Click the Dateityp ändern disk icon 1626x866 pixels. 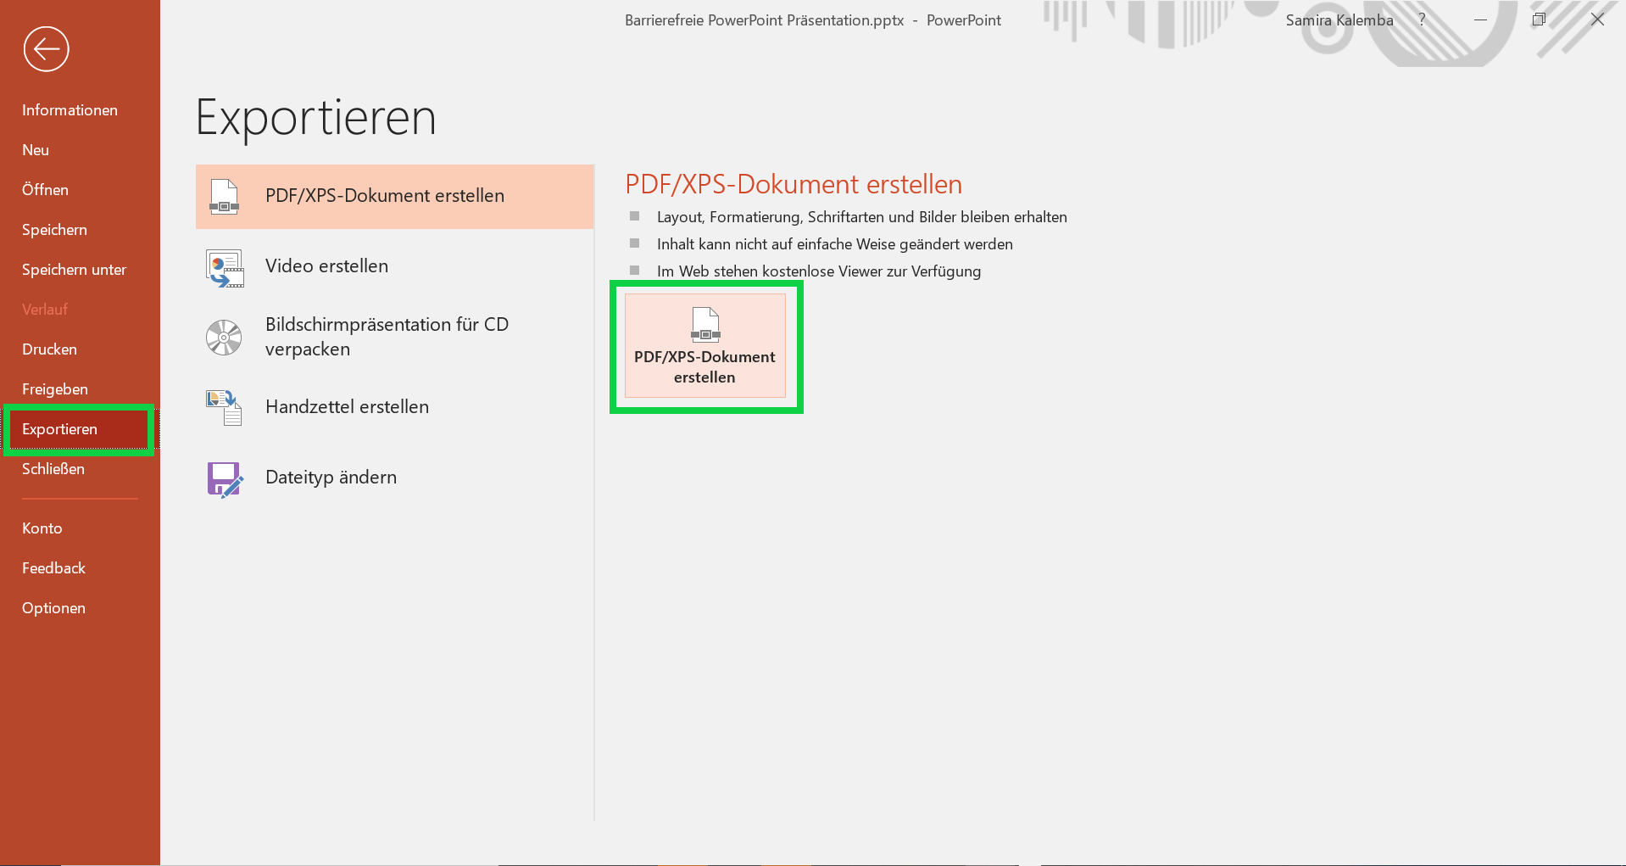224,478
